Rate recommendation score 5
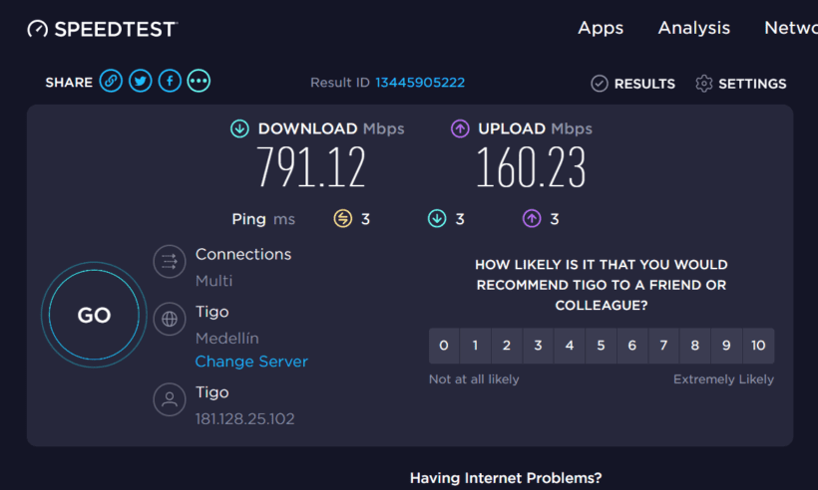This screenshot has height=490, width=818. coord(601,346)
